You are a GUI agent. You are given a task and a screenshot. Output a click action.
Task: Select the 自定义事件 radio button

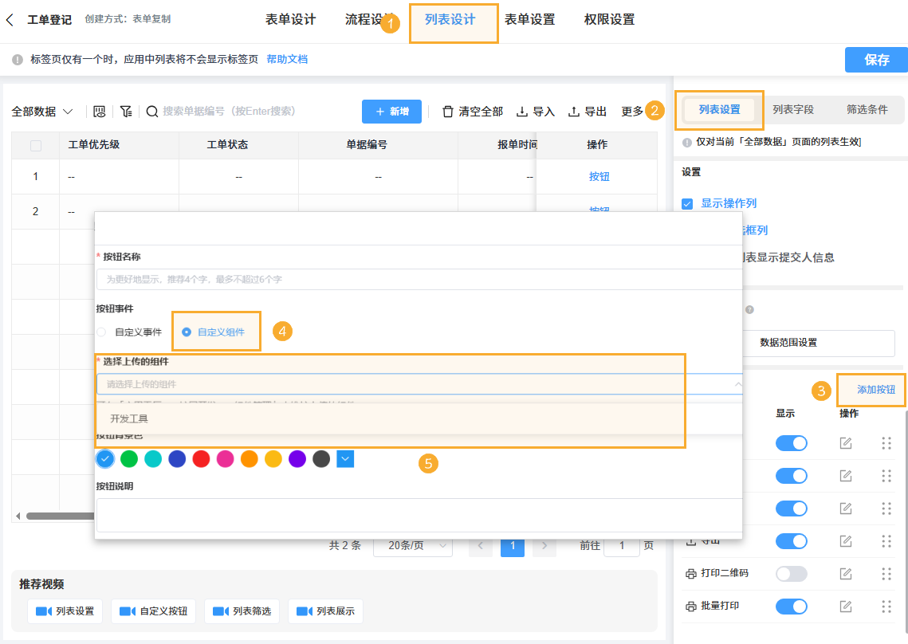pos(103,331)
